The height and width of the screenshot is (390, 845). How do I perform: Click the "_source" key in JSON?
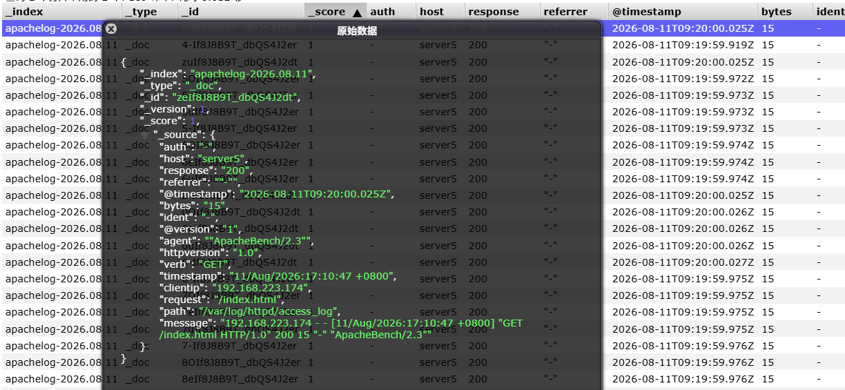tap(177, 135)
